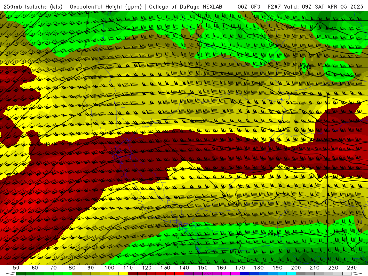
Task: Click the 'Geopotential Height (gpm)' title text
Action: [x=106, y=7]
